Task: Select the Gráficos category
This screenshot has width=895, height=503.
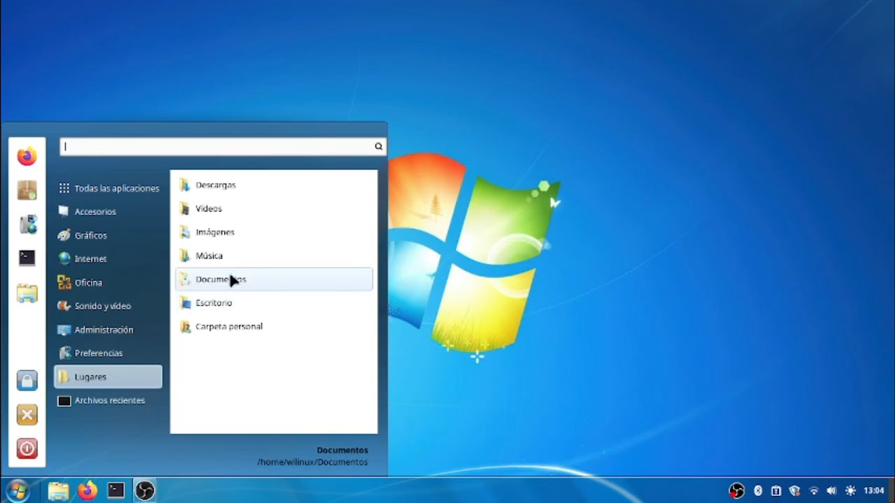Action: tap(108, 235)
